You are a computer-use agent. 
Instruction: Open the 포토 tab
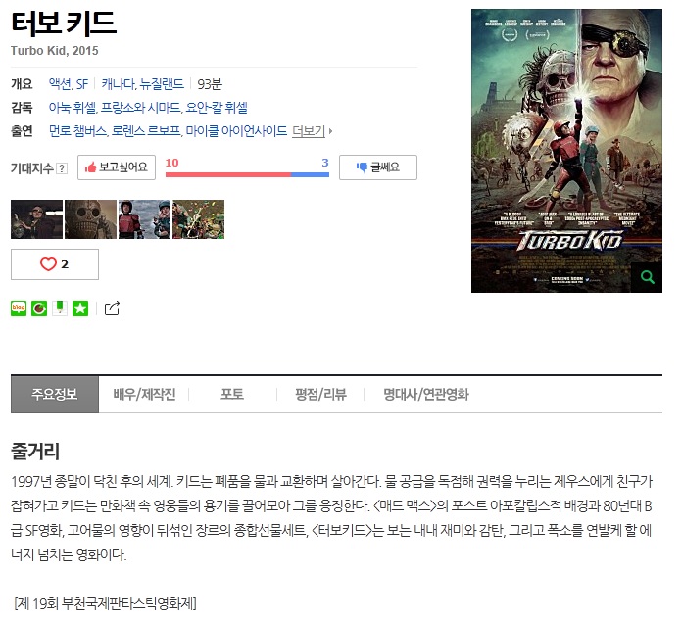click(x=232, y=394)
